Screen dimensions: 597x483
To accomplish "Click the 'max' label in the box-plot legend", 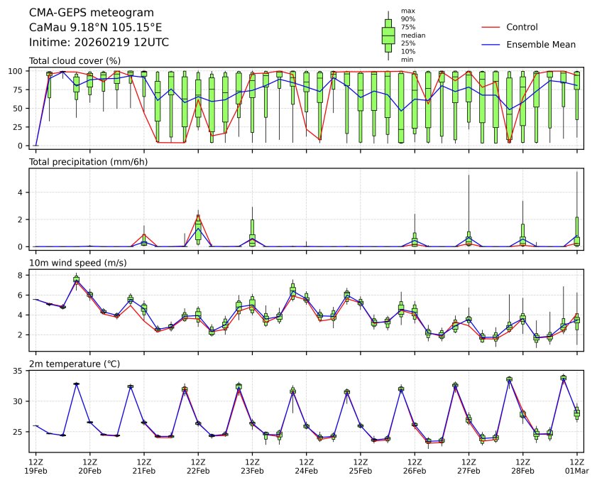I will tap(407, 11).
